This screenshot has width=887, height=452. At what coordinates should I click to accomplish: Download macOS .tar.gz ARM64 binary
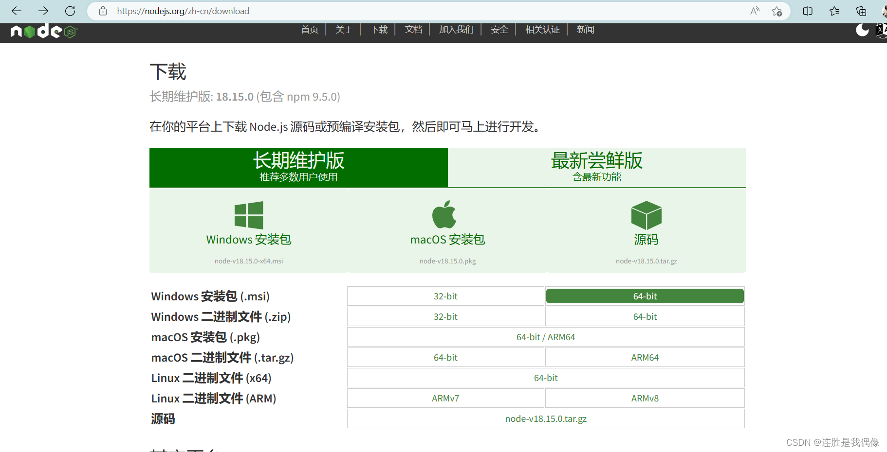point(645,357)
